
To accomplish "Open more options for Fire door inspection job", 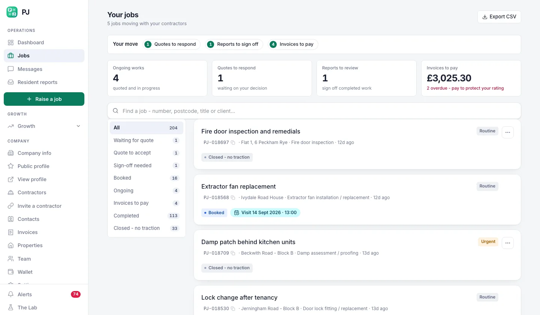I will click(508, 132).
